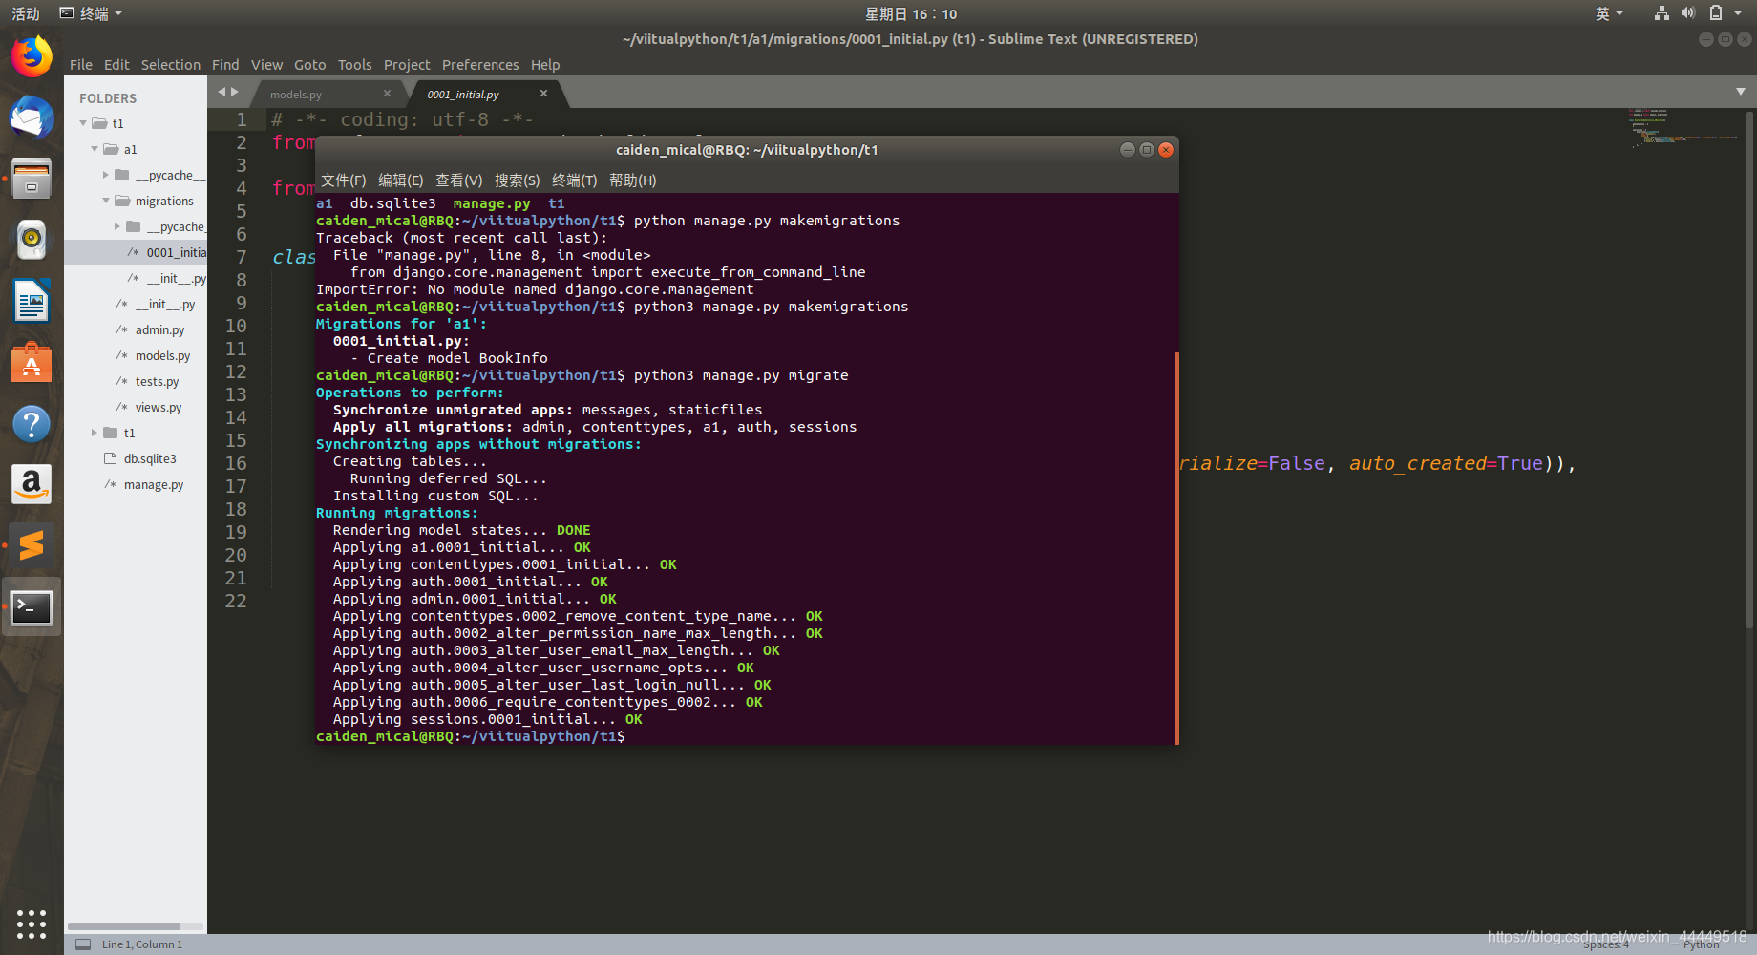
Task: Open the tab list dropdown arrow
Action: pyautogui.click(x=1741, y=92)
